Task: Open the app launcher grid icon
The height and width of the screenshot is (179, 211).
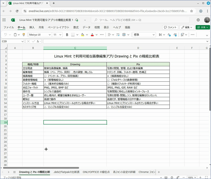Action: click(x=4, y=20)
